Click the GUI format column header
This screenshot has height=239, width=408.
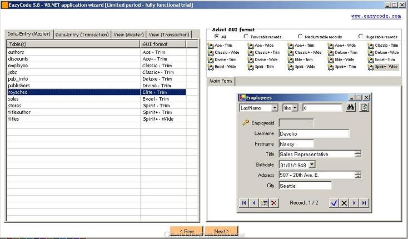pos(163,44)
